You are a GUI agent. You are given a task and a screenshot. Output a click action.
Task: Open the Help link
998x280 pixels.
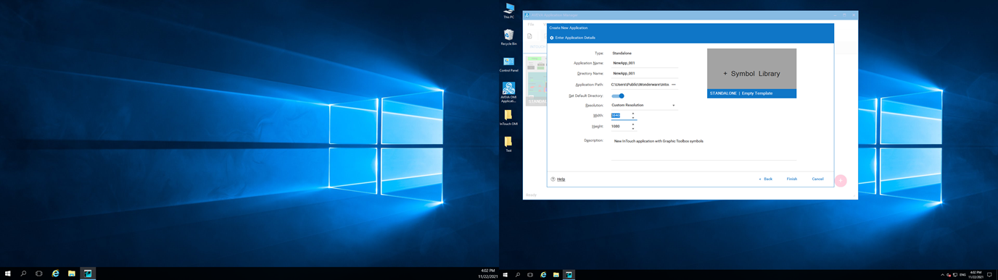pyautogui.click(x=561, y=179)
